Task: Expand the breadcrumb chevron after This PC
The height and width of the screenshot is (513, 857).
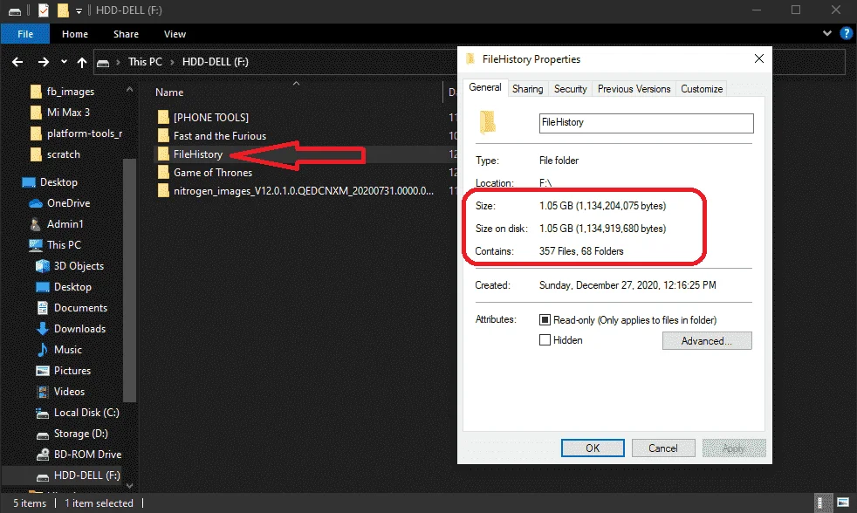Action: coord(172,62)
